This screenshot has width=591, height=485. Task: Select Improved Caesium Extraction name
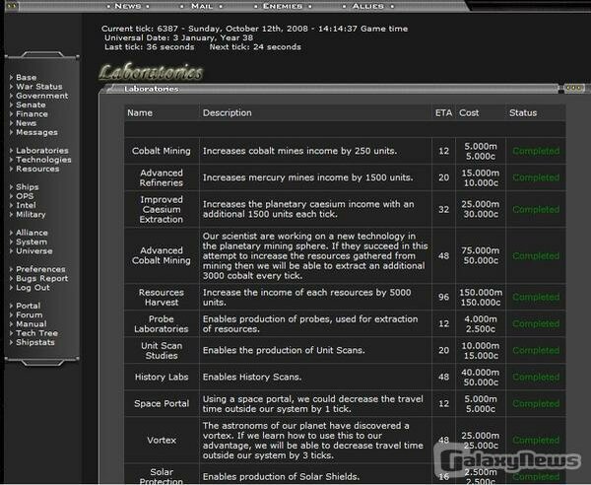pos(162,209)
